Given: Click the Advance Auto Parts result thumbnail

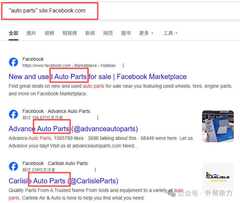Looking at the screenshot, I should (218, 126).
